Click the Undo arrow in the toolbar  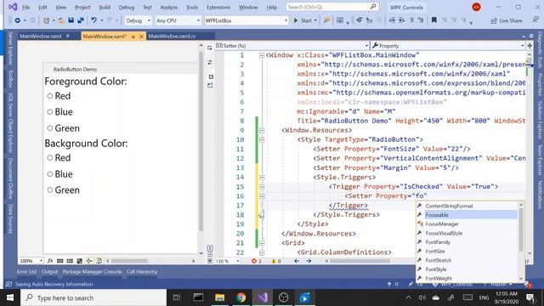93,20
